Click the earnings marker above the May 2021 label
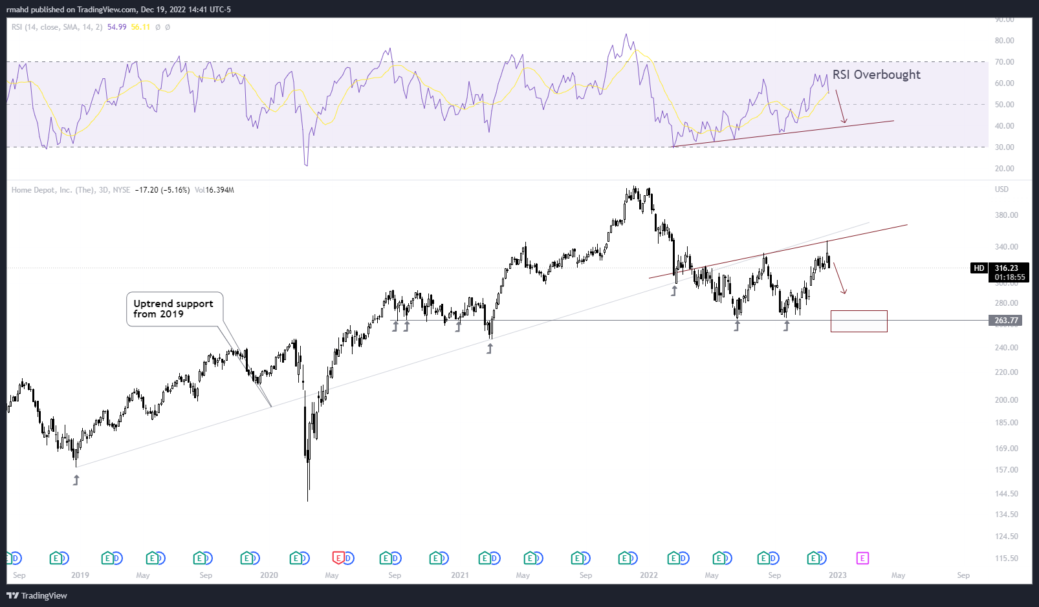The height and width of the screenshot is (607, 1039). [x=530, y=558]
